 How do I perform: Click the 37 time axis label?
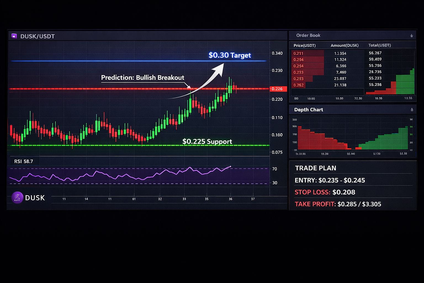click(253, 199)
